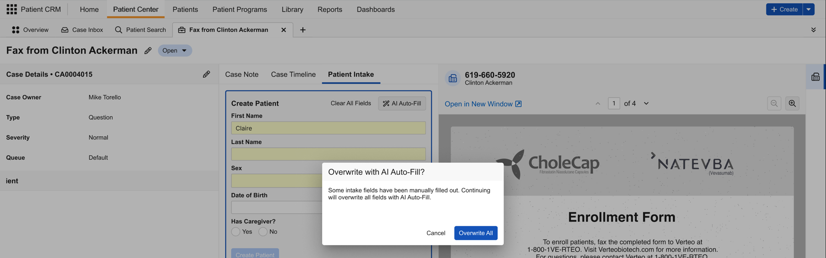Zoom in on the fax document
Viewport: 826px width, 258px height.
coord(792,103)
